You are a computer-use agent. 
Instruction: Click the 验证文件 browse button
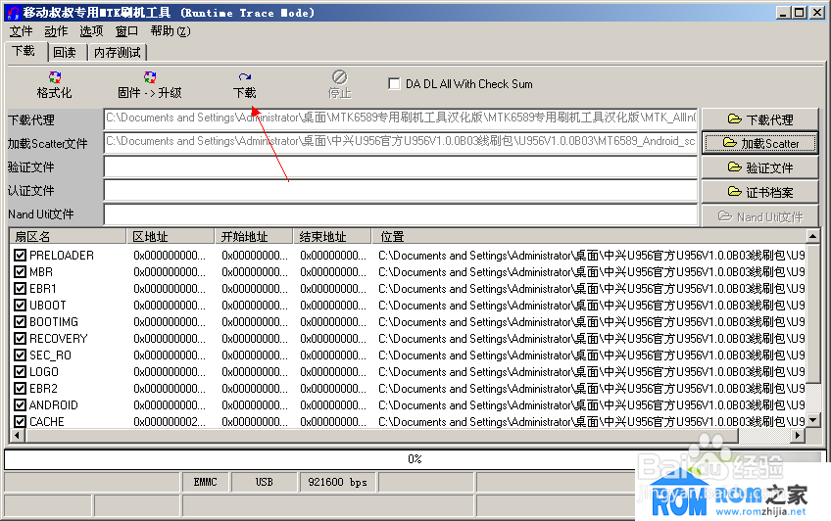[x=760, y=167]
